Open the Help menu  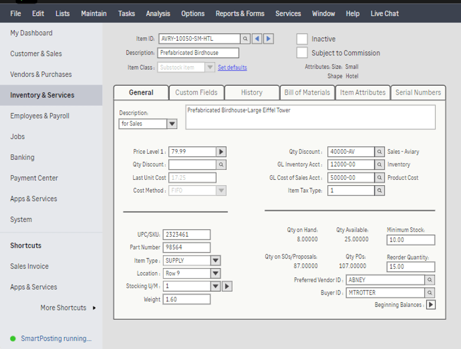point(352,14)
